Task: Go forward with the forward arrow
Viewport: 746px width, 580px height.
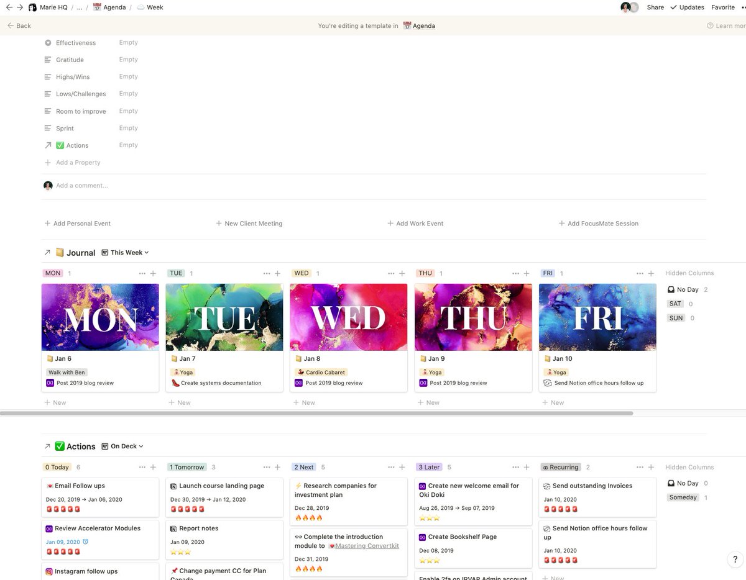Action: (20, 7)
